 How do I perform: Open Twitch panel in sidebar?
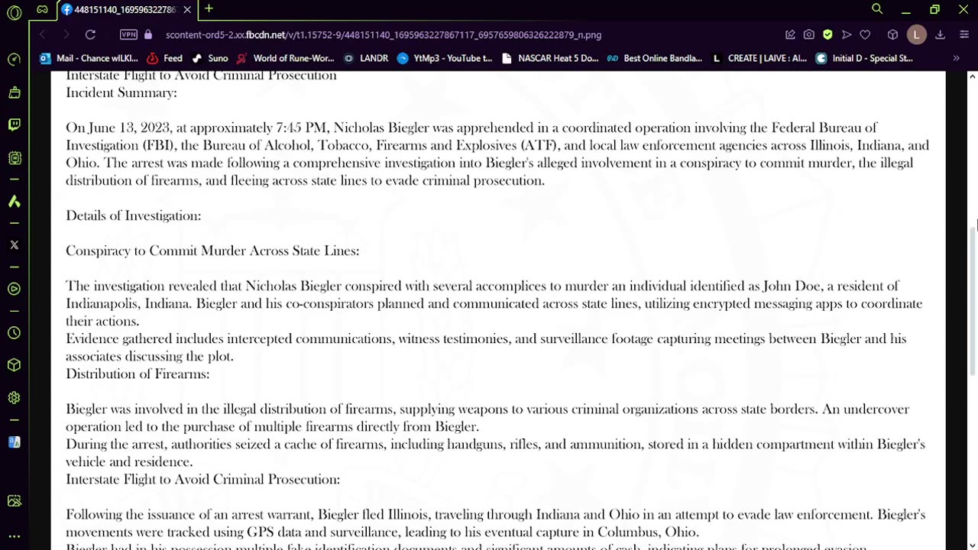point(14,125)
